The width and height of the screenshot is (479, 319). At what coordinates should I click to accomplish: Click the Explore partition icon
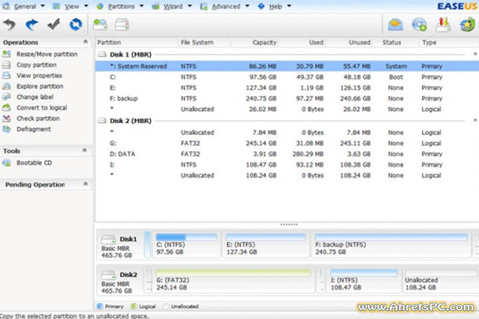[x=7, y=86]
